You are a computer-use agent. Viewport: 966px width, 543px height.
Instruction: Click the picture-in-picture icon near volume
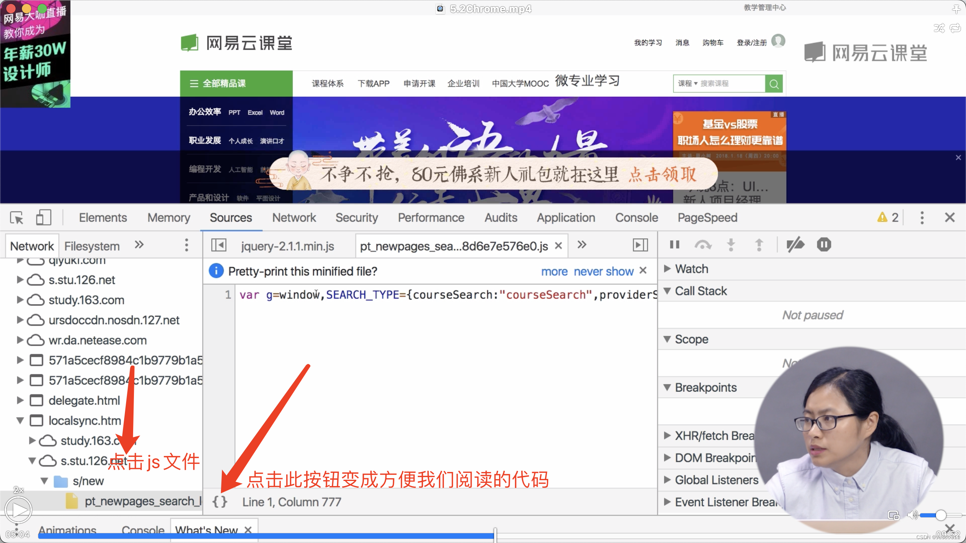893,515
